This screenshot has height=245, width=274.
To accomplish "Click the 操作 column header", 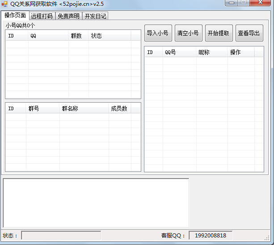I will click(x=241, y=52).
